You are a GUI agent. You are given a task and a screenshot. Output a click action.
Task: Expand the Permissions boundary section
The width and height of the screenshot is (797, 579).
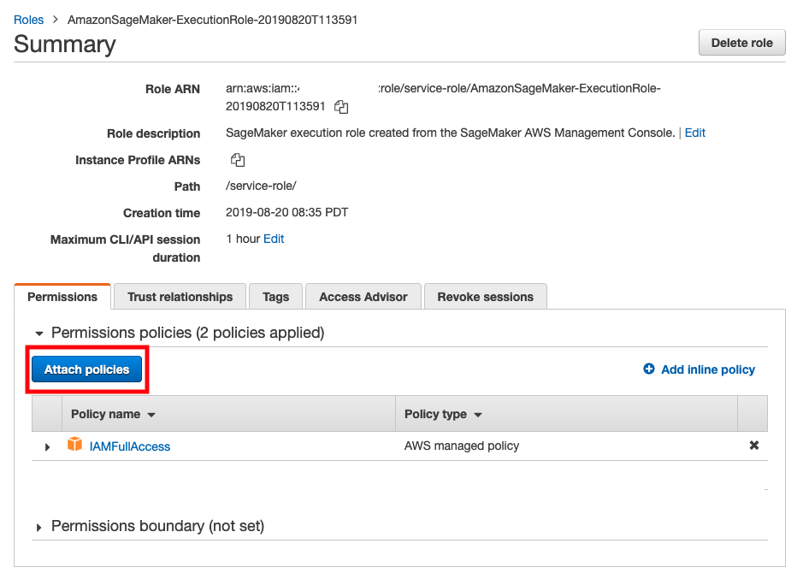pyautogui.click(x=38, y=527)
